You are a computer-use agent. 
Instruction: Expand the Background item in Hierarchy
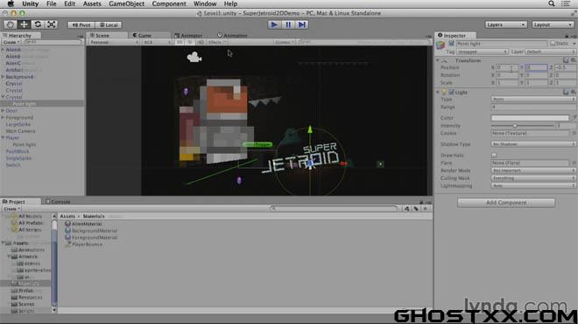click(3, 77)
